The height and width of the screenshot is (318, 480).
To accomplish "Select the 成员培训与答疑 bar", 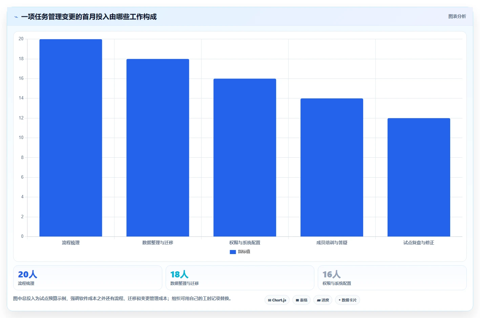I will click(332, 167).
